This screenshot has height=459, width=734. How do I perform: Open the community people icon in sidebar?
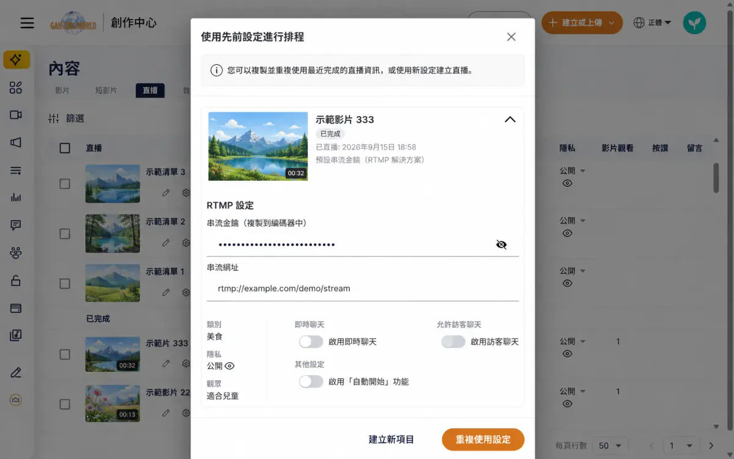click(x=16, y=252)
